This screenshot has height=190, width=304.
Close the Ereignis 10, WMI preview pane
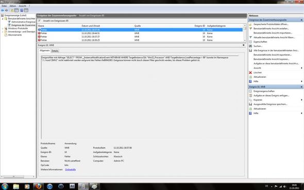coord(244,45)
